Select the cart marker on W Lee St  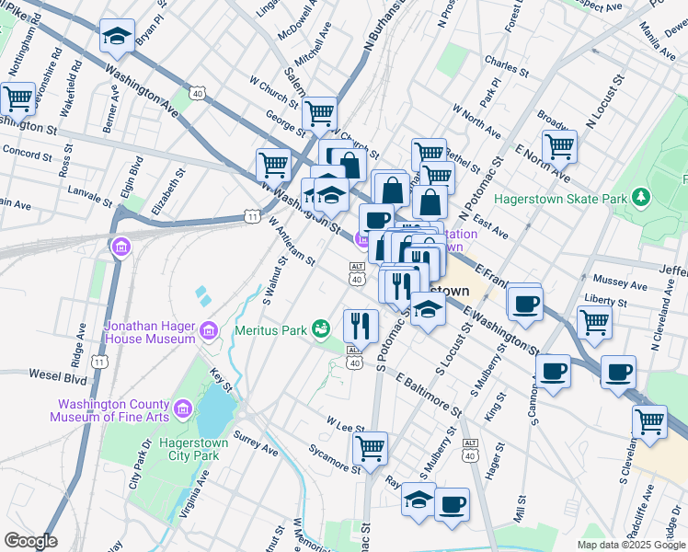(x=371, y=452)
